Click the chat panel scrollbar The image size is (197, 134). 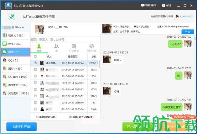[195, 38]
